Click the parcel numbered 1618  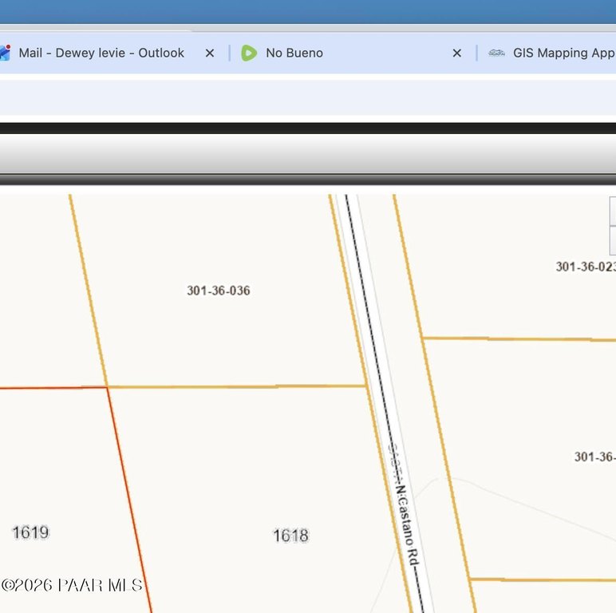click(x=290, y=536)
